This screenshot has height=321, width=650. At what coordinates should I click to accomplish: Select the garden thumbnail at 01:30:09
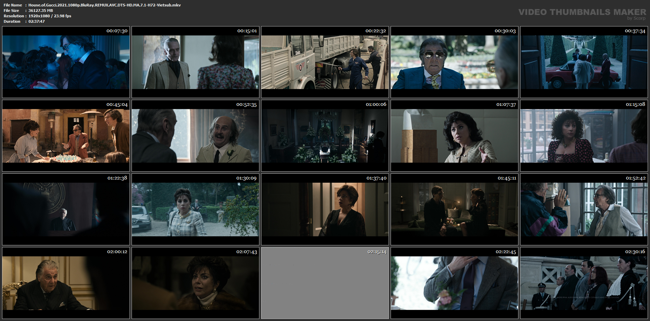coord(195,209)
